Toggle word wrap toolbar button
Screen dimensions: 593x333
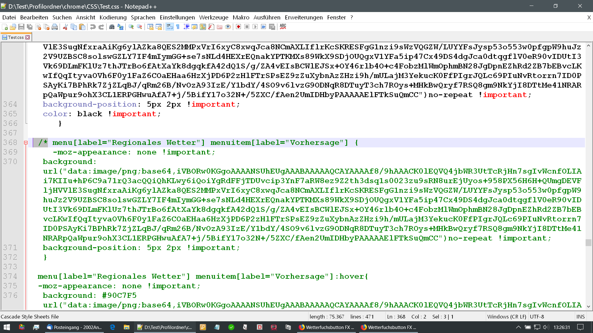coord(170,27)
